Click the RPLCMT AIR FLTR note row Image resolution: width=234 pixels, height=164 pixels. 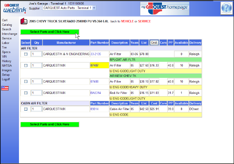[155, 60]
